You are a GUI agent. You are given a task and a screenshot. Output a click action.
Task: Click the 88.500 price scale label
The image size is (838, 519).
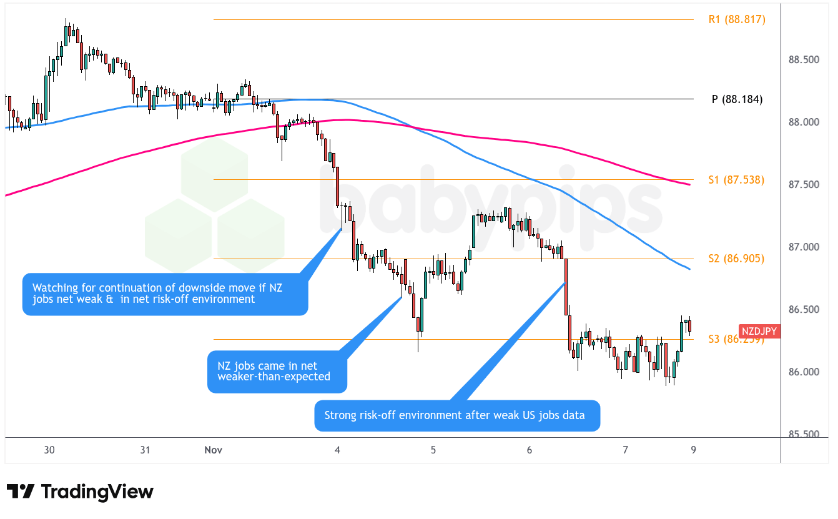pos(804,60)
